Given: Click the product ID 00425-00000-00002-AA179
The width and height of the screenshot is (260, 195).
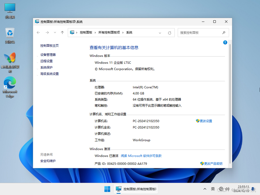Looking at the screenshot, I should tap(127, 164).
